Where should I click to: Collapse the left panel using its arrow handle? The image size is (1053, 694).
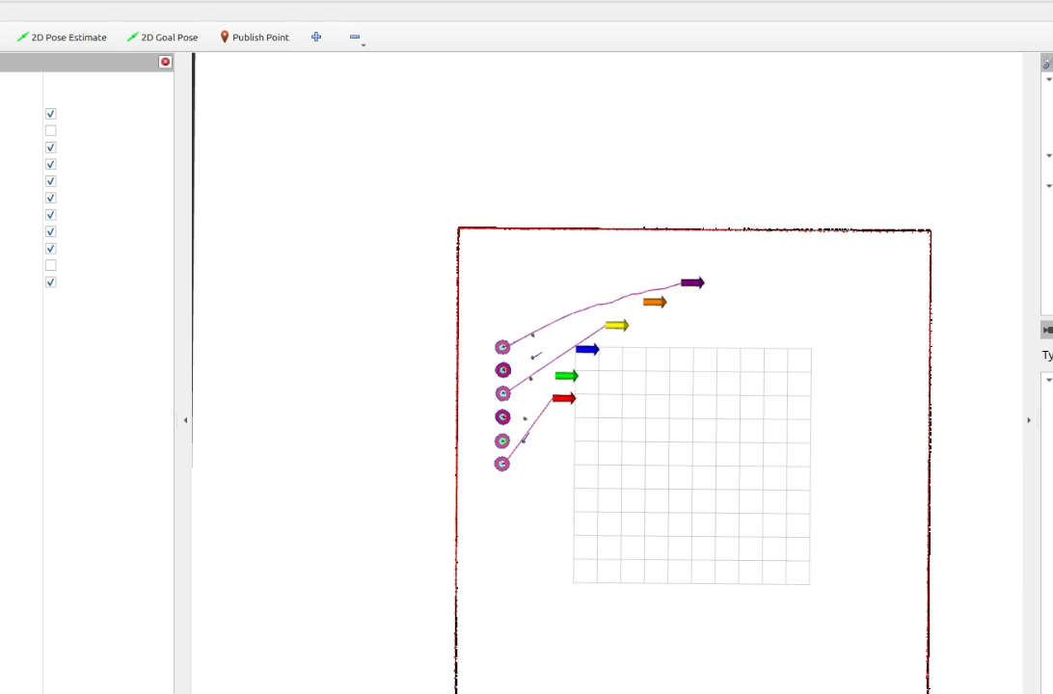tap(185, 420)
